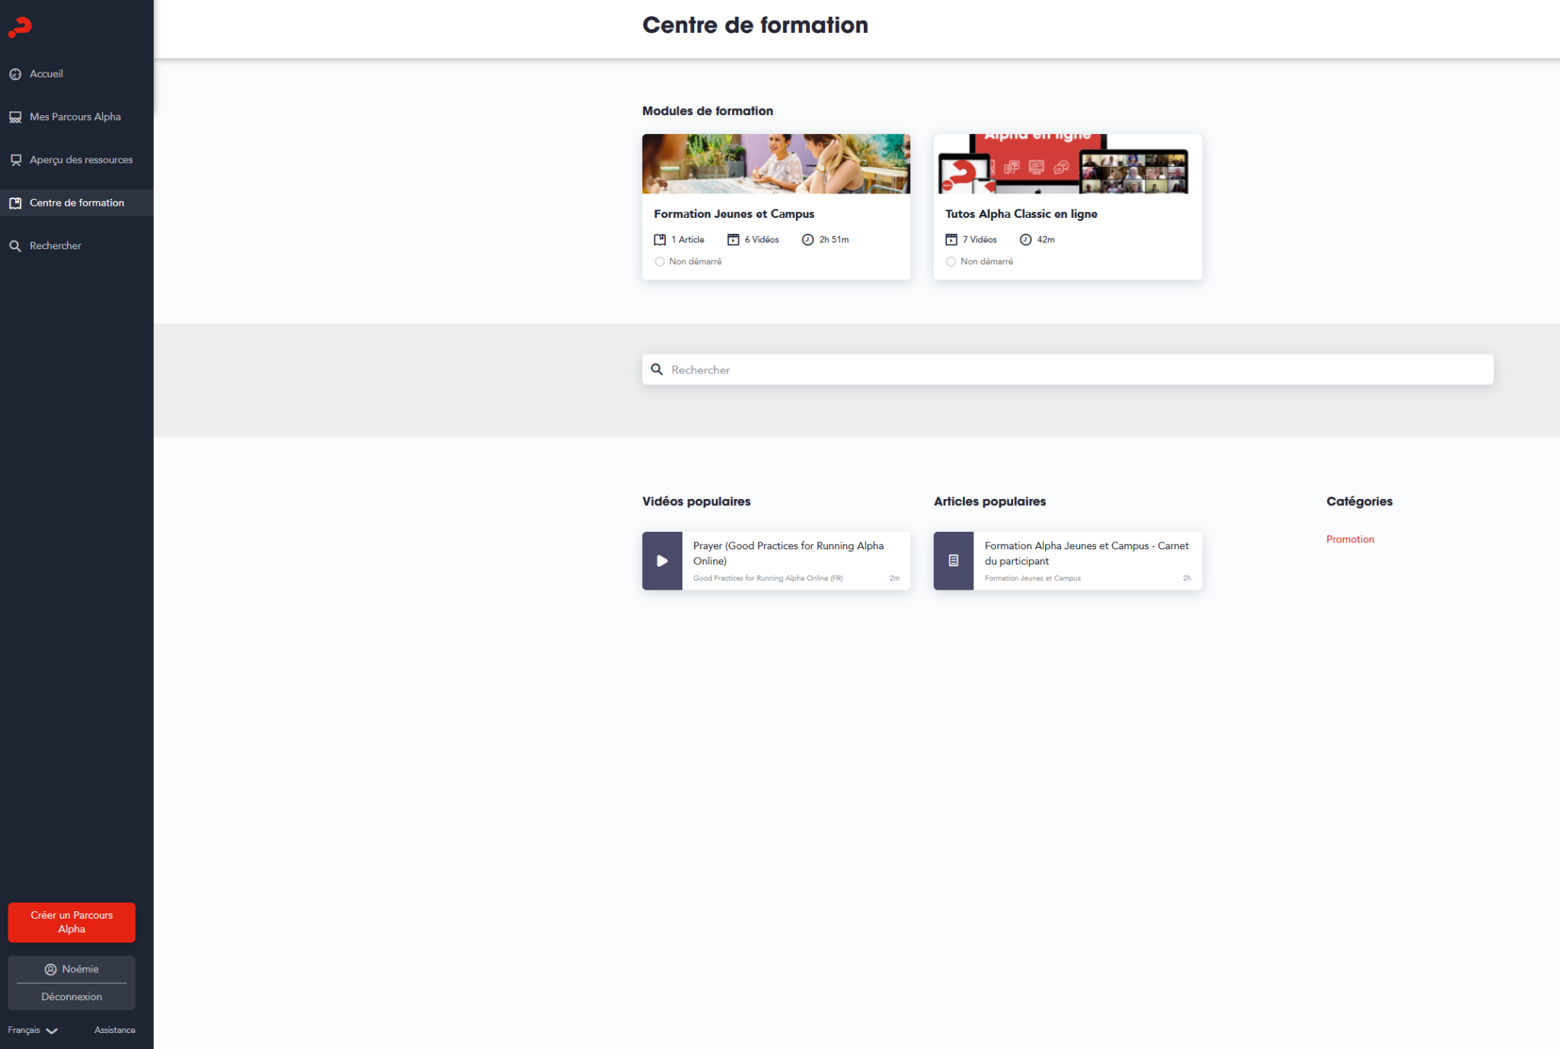Click the "Centre de formation" page title
This screenshot has width=1560, height=1049.
coord(755,25)
